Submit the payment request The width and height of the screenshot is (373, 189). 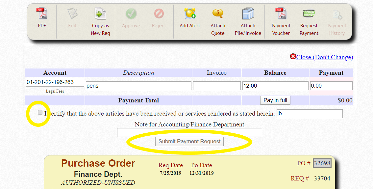[189, 141]
